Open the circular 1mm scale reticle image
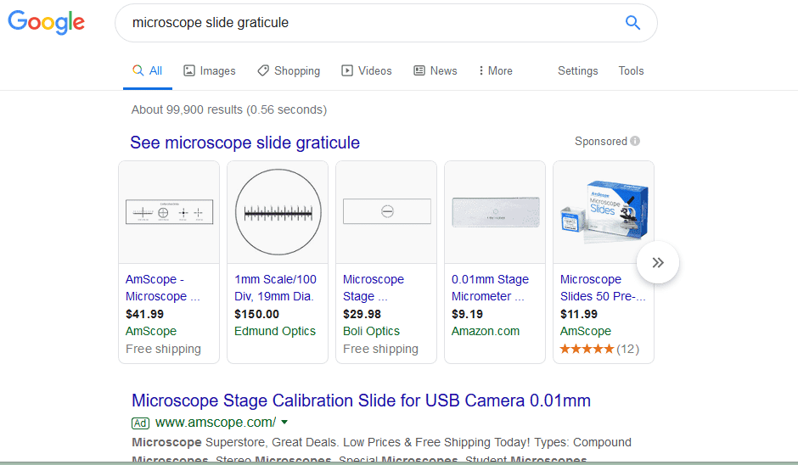Image resolution: width=798 pixels, height=465 pixels. (278, 212)
